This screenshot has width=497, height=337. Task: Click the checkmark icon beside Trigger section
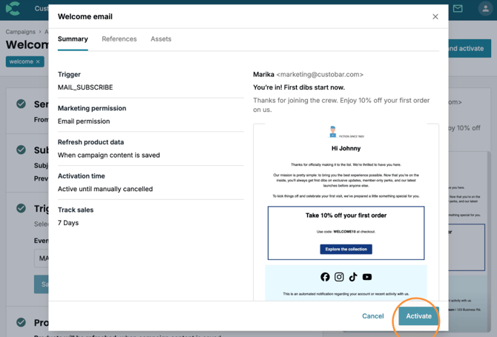pyautogui.click(x=21, y=208)
